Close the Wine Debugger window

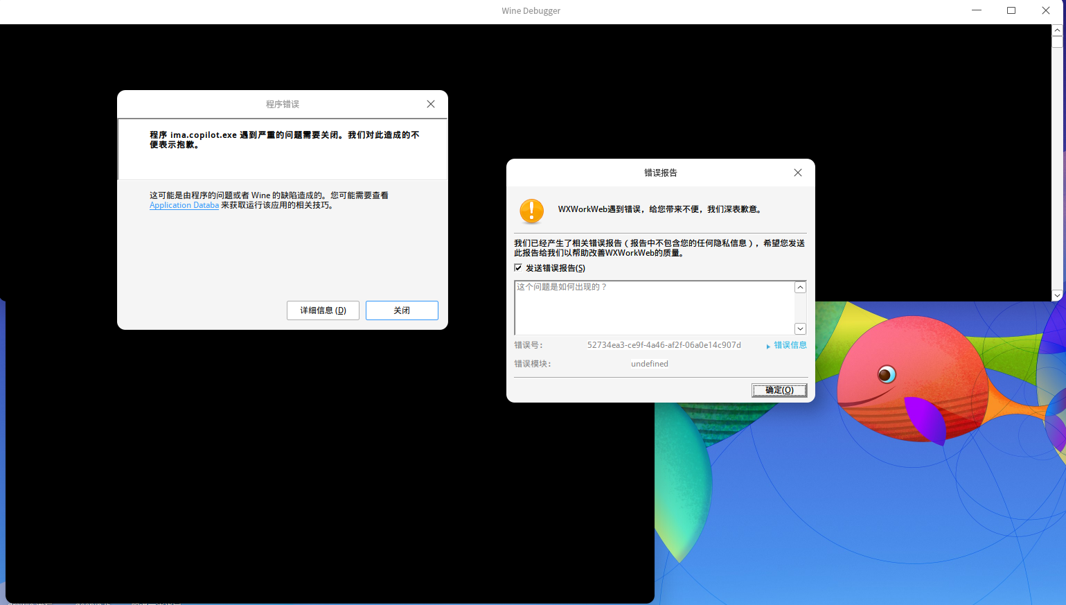pyautogui.click(x=1046, y=10)
